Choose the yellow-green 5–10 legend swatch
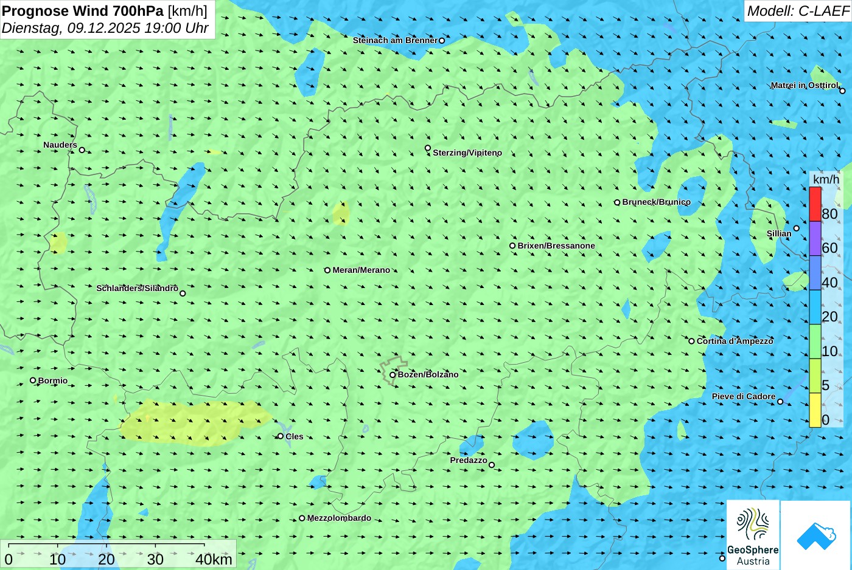The height and width of the screenshot is (570, 852). coord(815,376)
